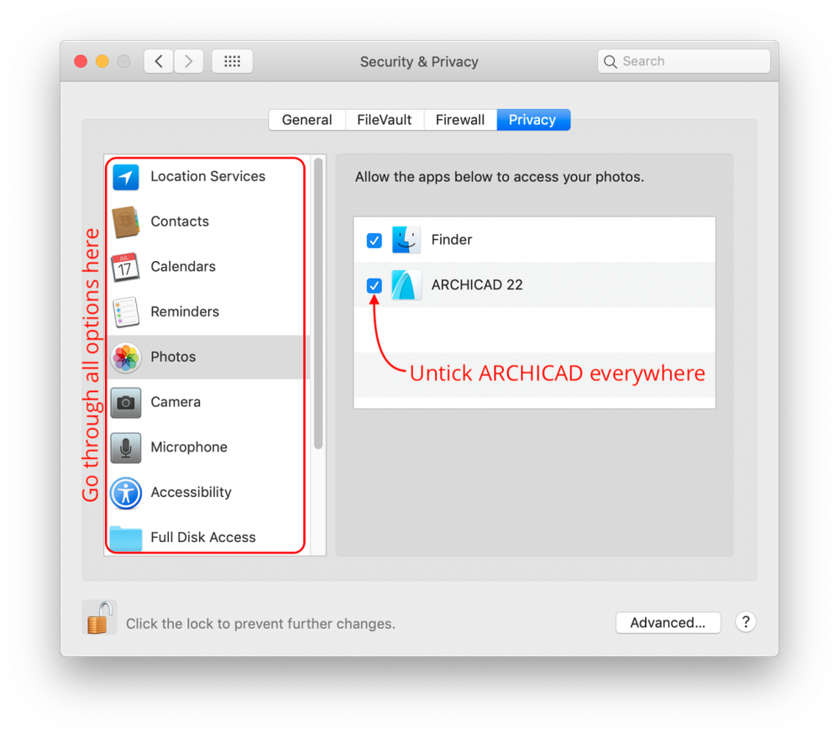Viewport: 839px width, 736px height.
Task: Click the Calendars icon in sidebar
Action: (125, 267)
